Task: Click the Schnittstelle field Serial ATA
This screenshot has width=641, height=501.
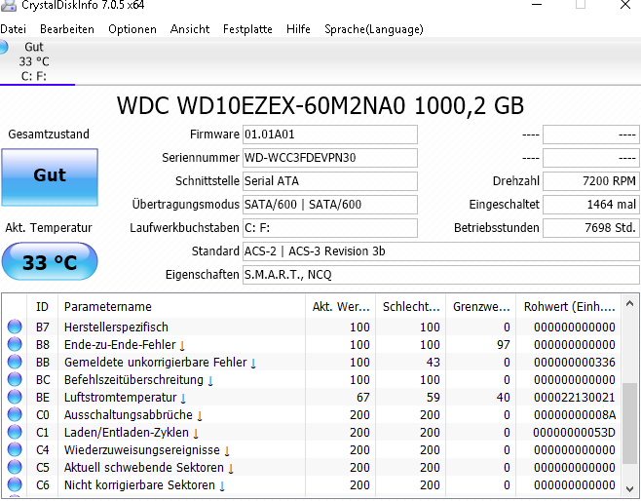Action: (x=330, y=181)
